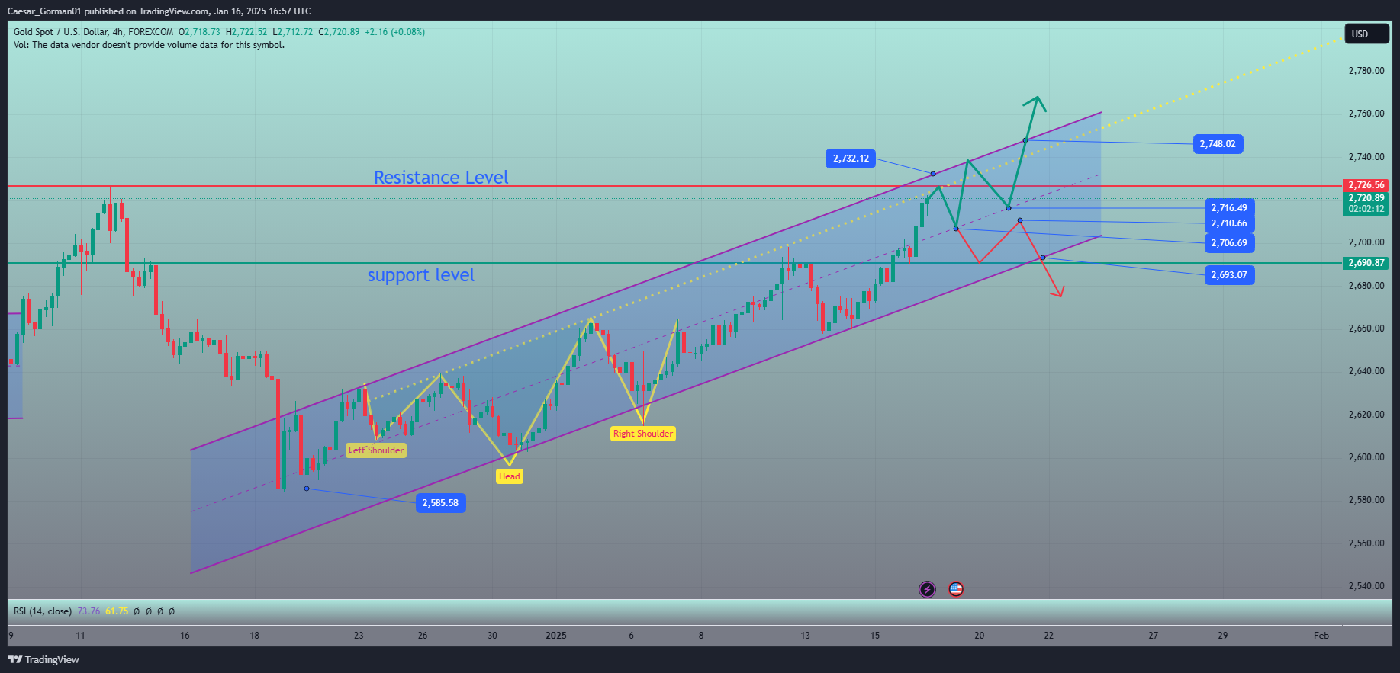Image resolution: width=1400 pixels, height=673 pixels.
Task: Select the Right Shoulder label
Action: tap(643, 434)
